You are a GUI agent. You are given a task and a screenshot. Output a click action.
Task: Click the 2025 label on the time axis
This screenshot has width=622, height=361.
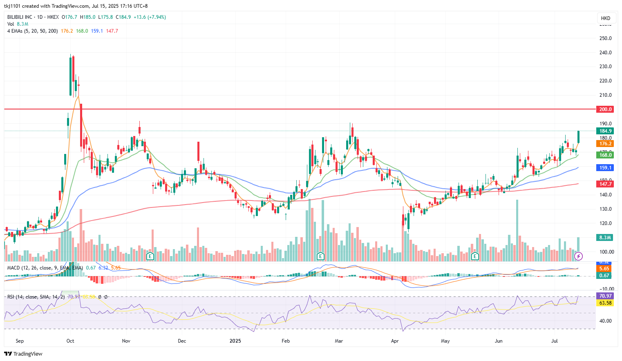(x=235, y=341)
